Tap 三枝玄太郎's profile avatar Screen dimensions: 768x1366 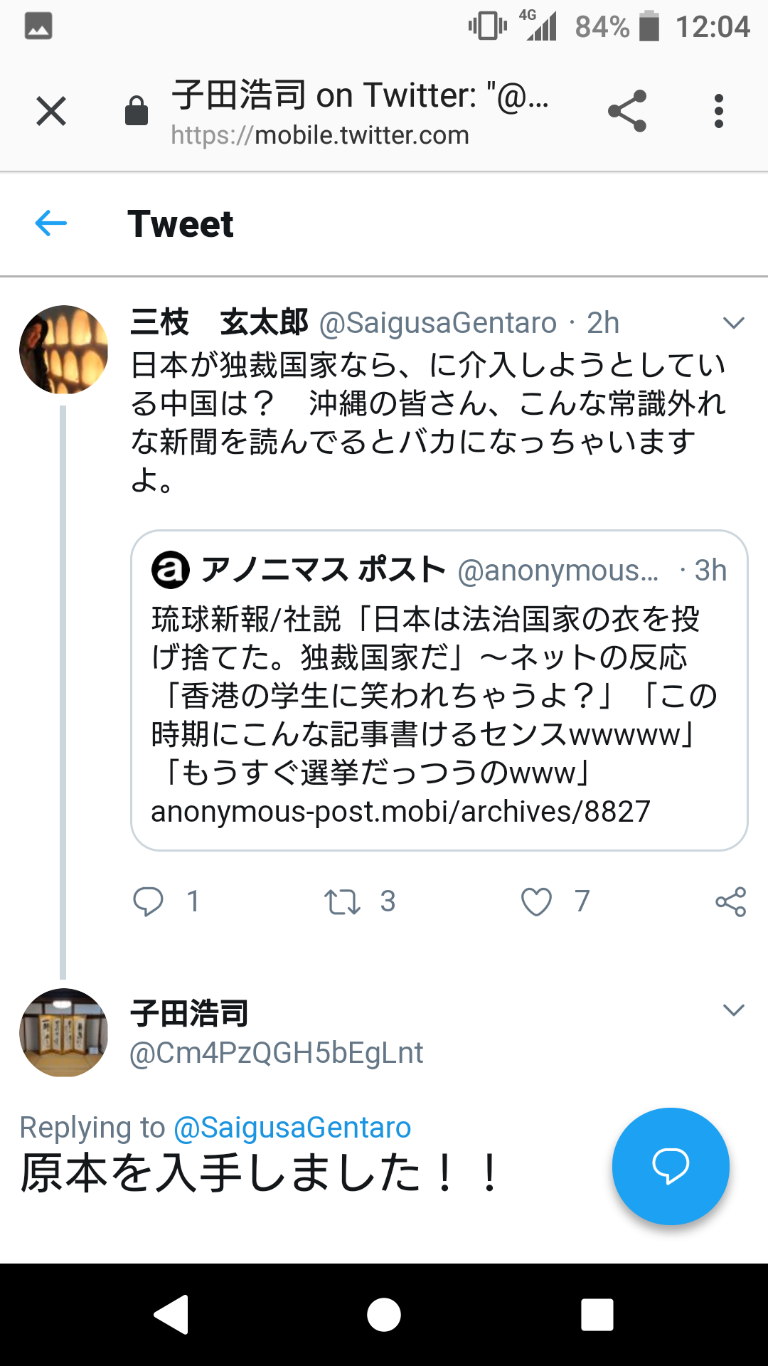[x=63, y=349]
